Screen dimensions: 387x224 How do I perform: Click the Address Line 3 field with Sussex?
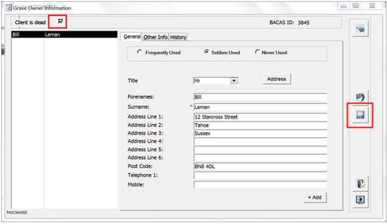[261, 134]
